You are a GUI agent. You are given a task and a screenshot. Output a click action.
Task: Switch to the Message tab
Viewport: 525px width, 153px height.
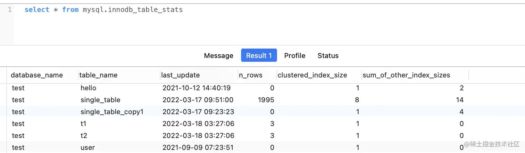coord(218,55)
